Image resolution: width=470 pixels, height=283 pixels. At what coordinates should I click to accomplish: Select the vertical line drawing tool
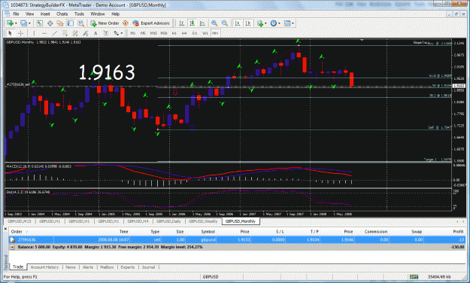(x=34, y=33)
